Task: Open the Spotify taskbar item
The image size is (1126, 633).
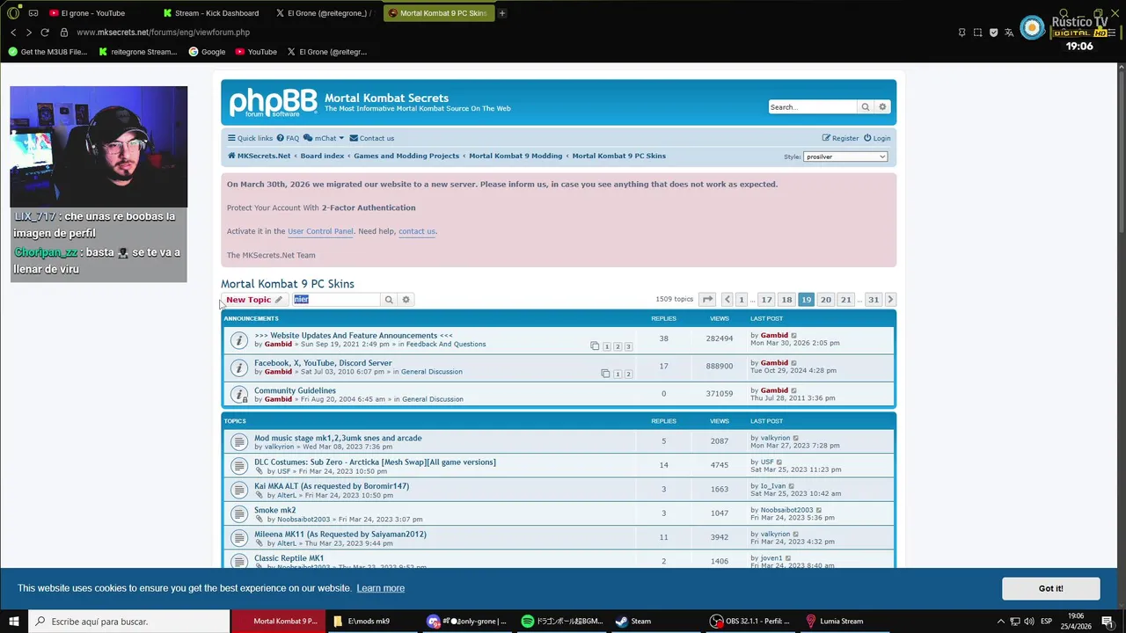Action: coord(561,622)
